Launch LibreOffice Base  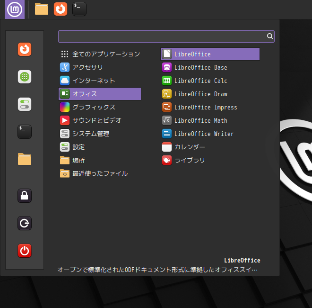tap(210, 67)
